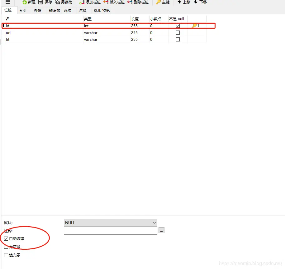Click 另存为 save as button
This screenshot has width=285, height=269.
(64, 2)
